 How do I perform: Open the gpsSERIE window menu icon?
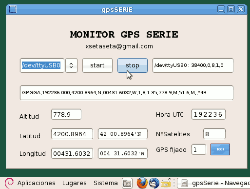[13, 9]
